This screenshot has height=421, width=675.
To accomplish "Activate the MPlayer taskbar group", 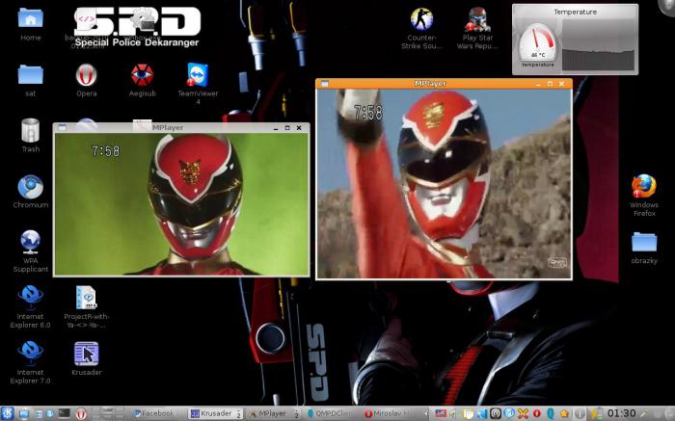I will point(274,413).
